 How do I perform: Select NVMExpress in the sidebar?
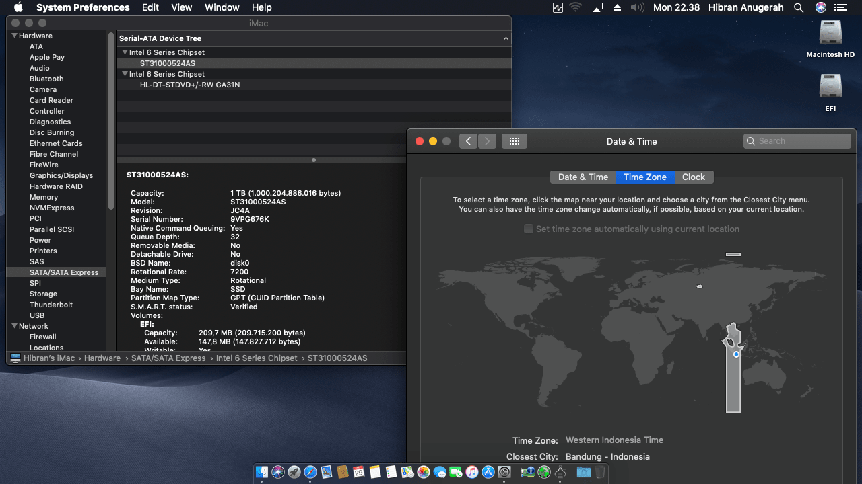(52, 208)
